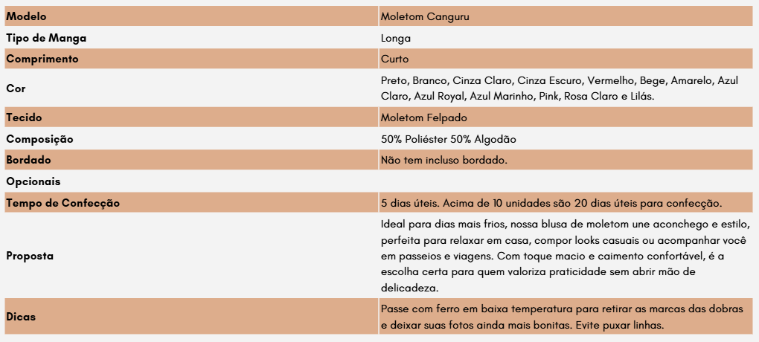
Task: Click the Cor row label
Action: point(16,88)
